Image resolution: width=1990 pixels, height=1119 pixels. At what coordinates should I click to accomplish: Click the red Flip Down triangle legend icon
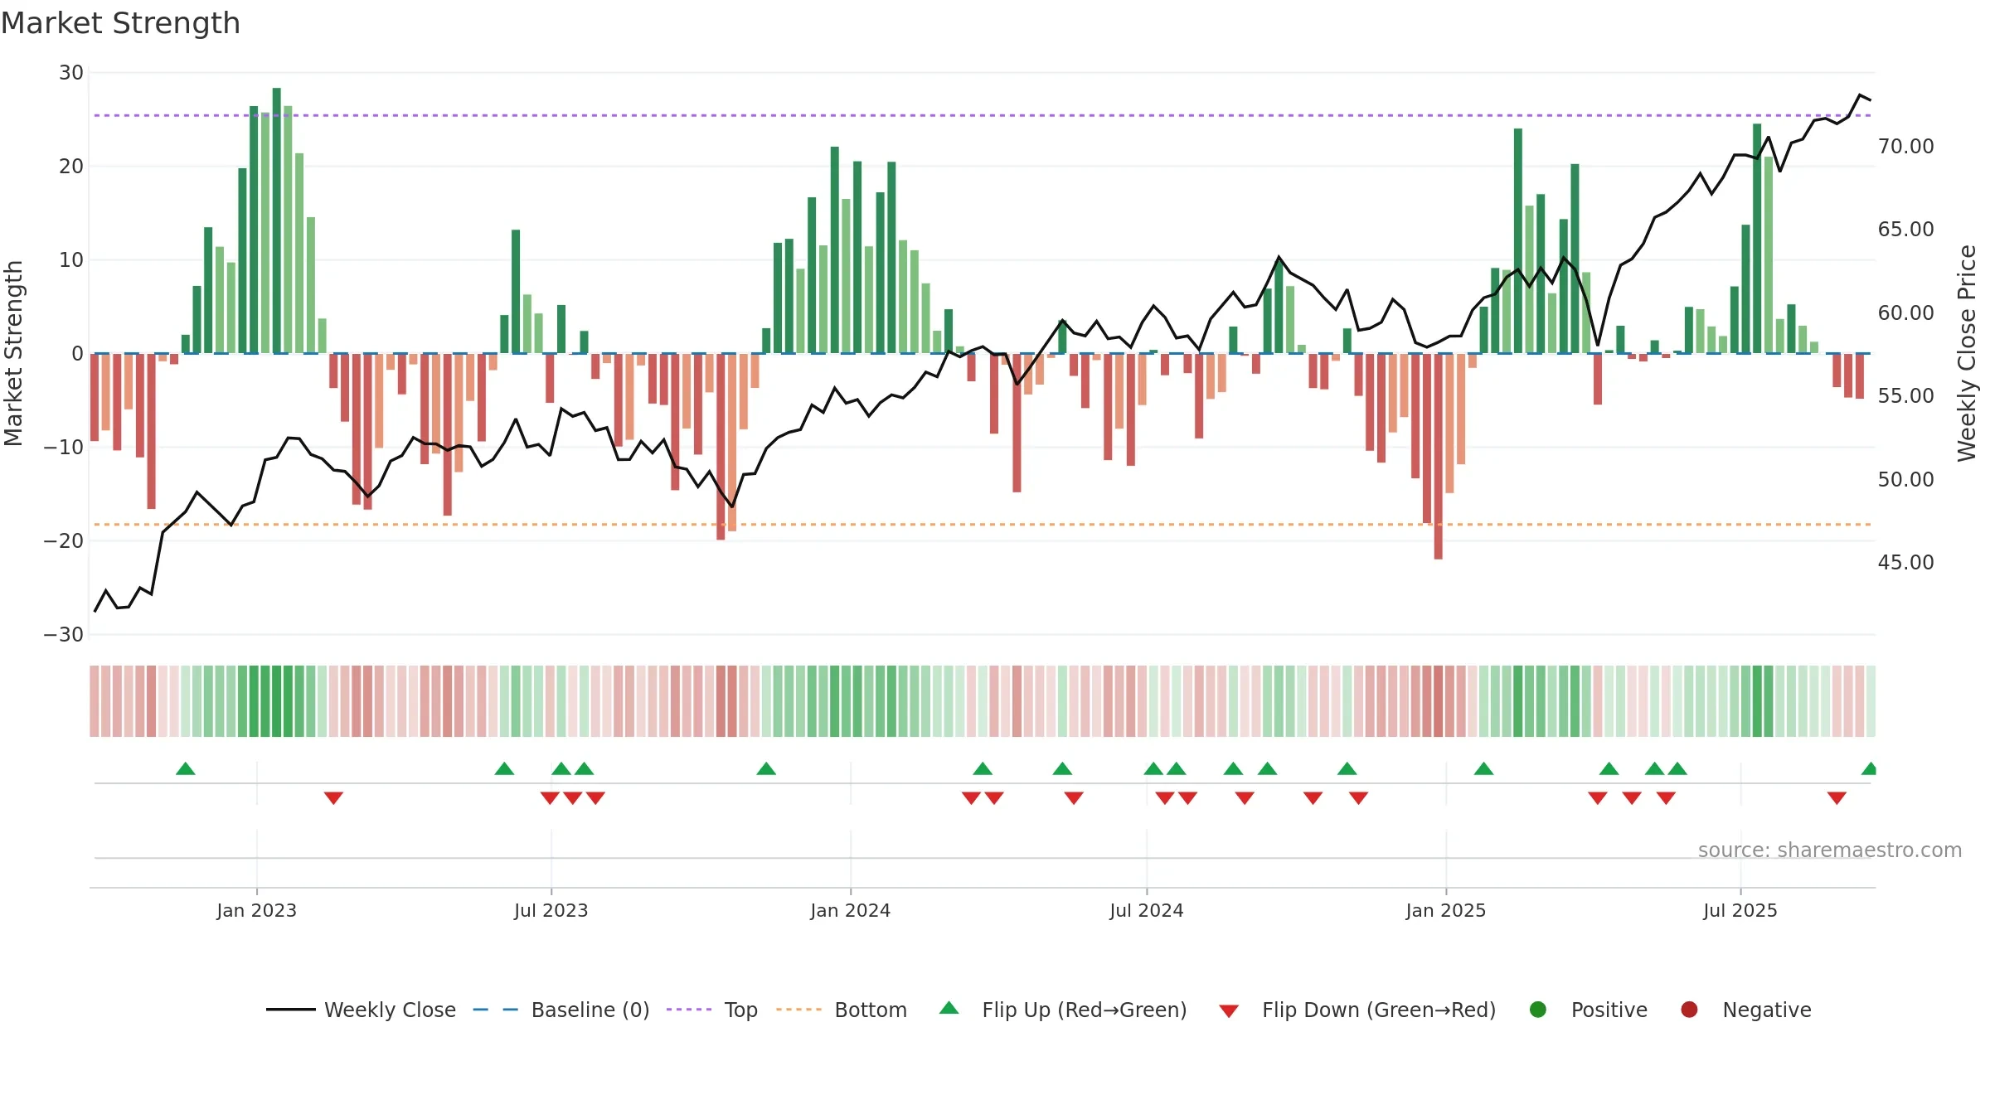pos(1229,1011)
